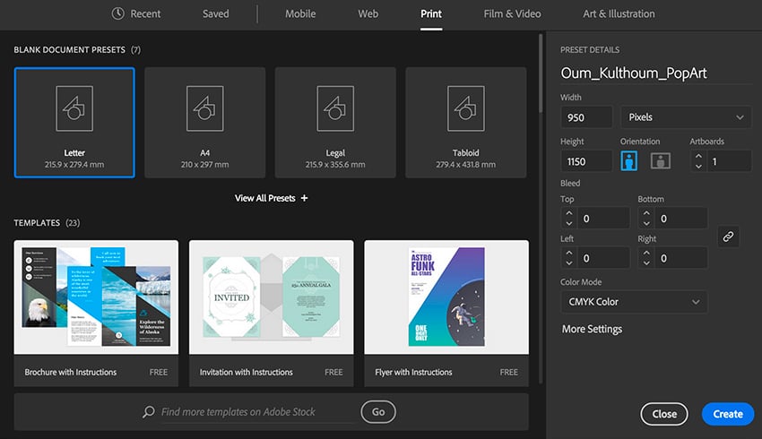The width and height of the screenshot is (762, 439).
Task: Select the Legal preset document icon
Action: (x=335, y=108)
